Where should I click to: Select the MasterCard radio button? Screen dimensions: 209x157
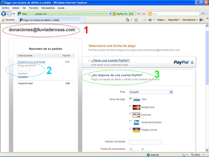[x=130, y=106]
